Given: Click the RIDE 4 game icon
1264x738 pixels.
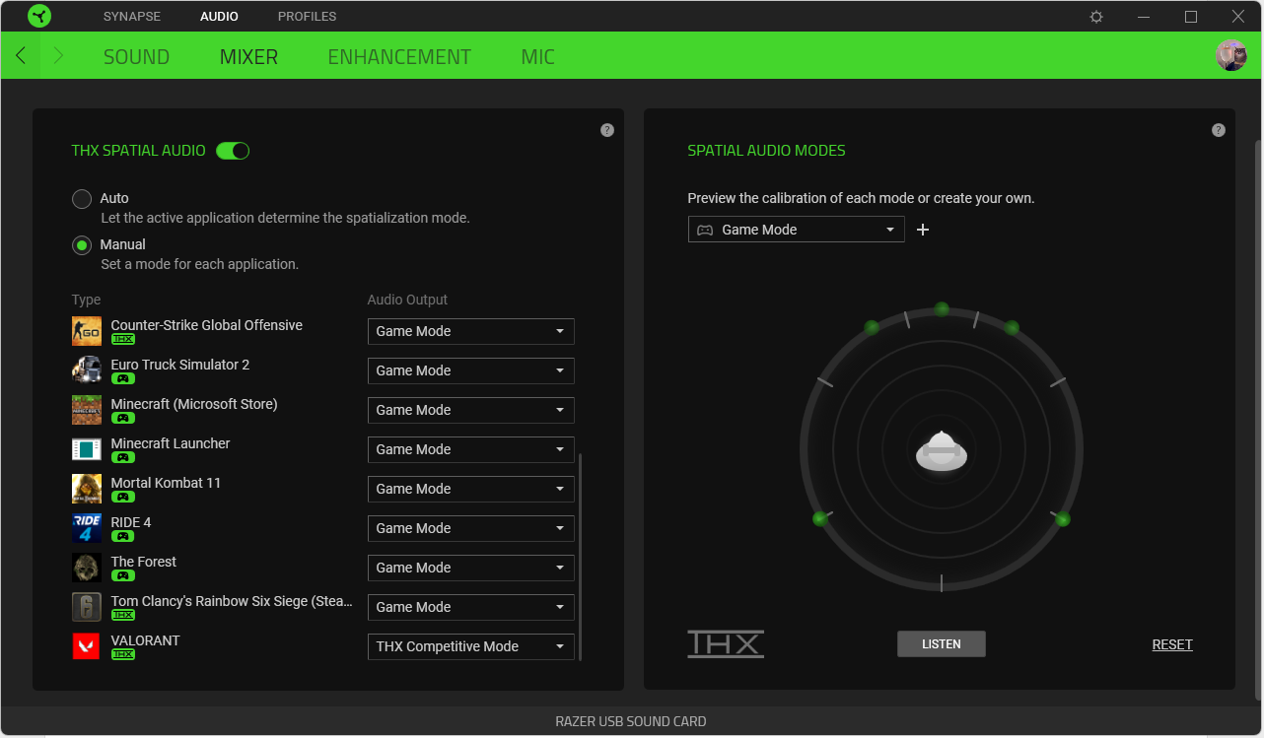Looking at the screenshot, I should click(x=87, y=528).
